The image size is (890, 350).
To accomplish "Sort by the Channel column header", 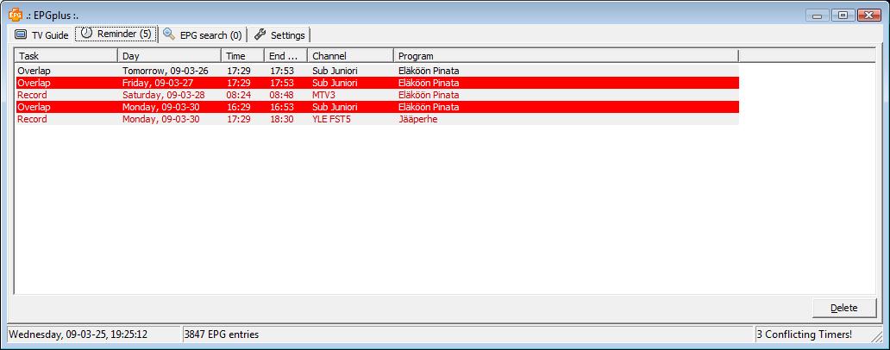I will point(350,56).
